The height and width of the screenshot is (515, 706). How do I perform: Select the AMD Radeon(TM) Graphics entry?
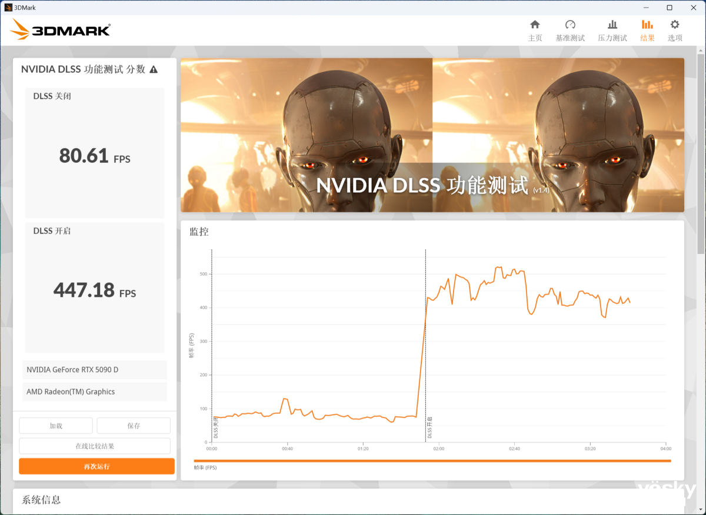click(95, 392)
